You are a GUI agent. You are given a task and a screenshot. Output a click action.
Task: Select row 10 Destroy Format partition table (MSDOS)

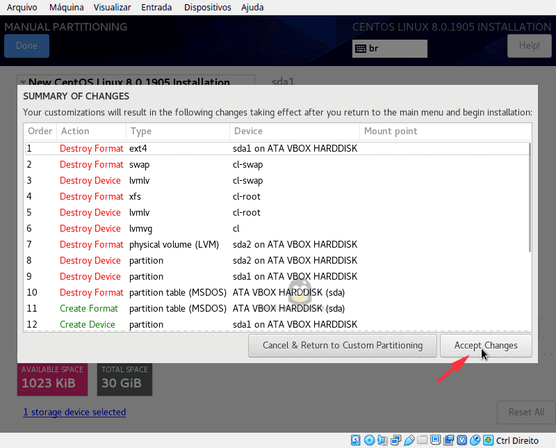pyautogui.click(x=277, y=292)
